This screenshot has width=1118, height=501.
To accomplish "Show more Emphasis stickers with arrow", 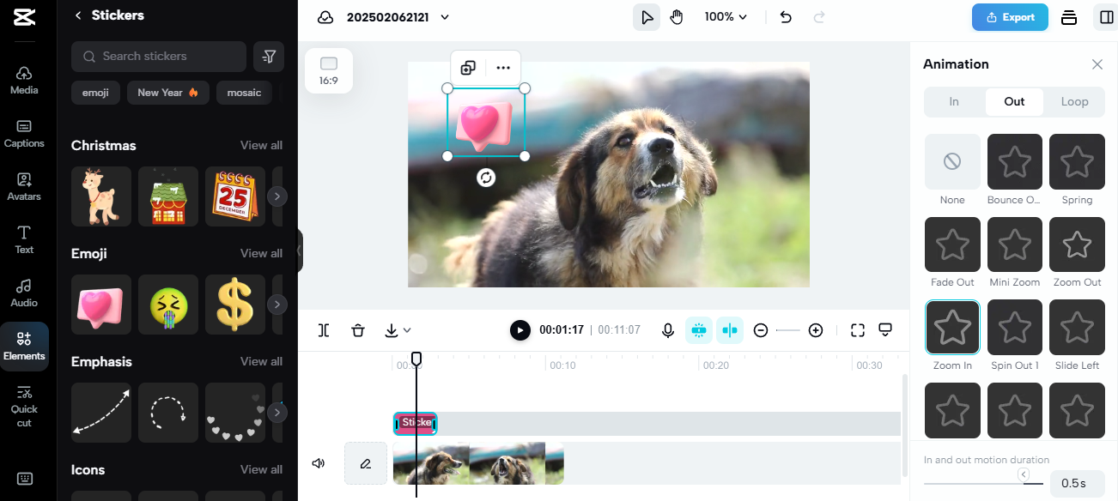I will pos(276,413).
